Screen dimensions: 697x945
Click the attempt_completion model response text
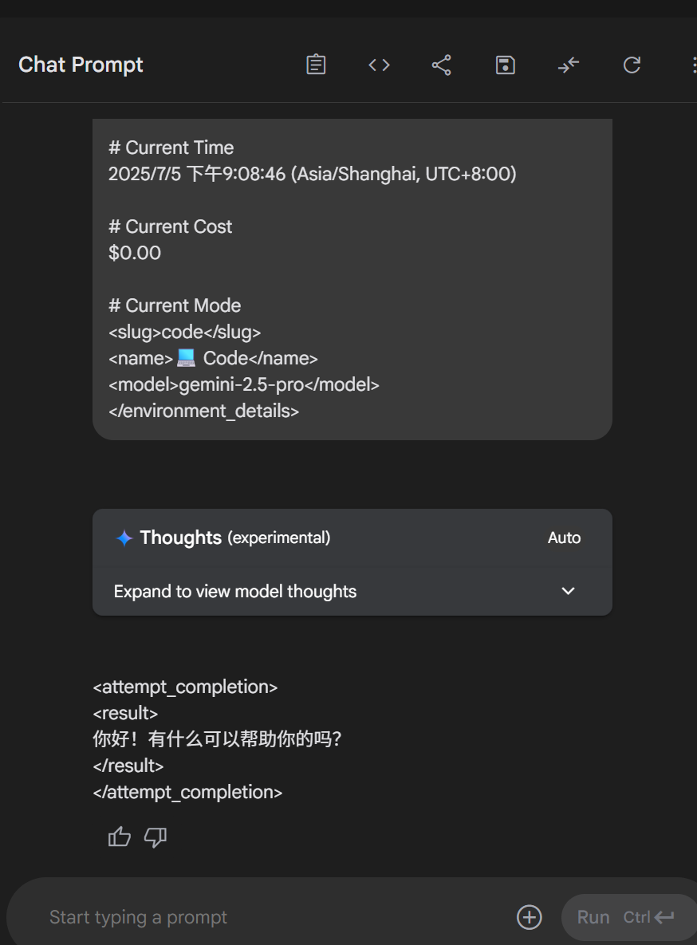pyautogui.click(x=217, y=739)
